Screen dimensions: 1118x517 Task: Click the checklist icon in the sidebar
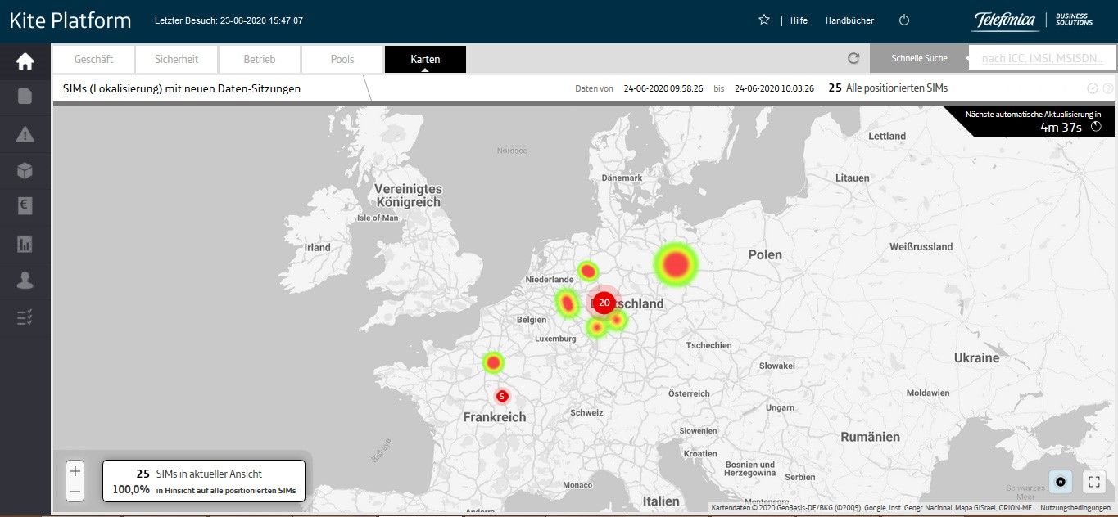coord(25,317)
